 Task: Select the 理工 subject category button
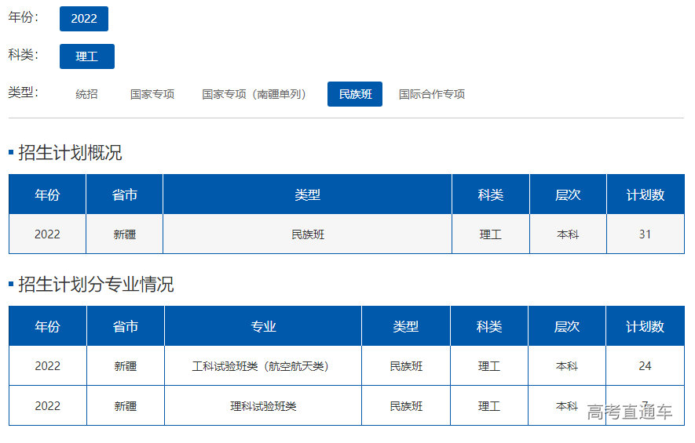(x=87, y=56)
